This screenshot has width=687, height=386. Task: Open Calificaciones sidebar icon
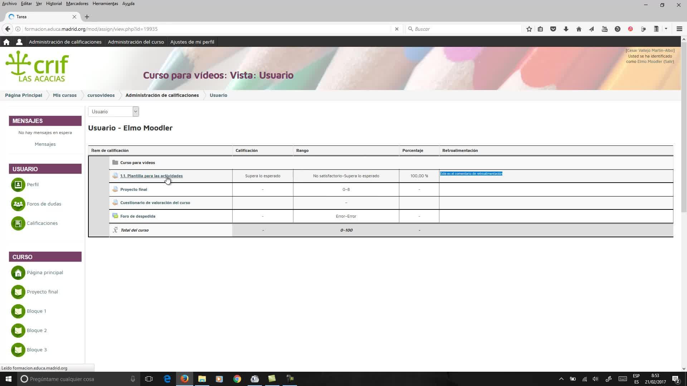point(18,223)
